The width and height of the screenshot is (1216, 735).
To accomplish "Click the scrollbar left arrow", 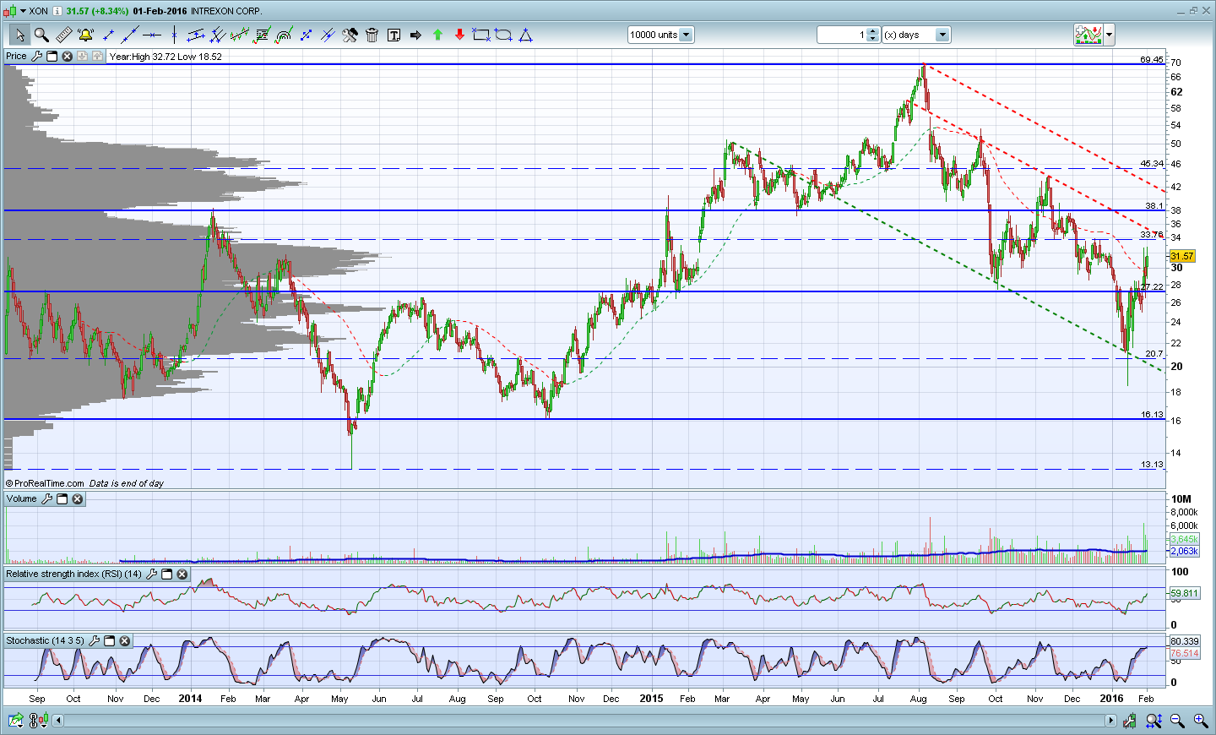I will [58, 721].
